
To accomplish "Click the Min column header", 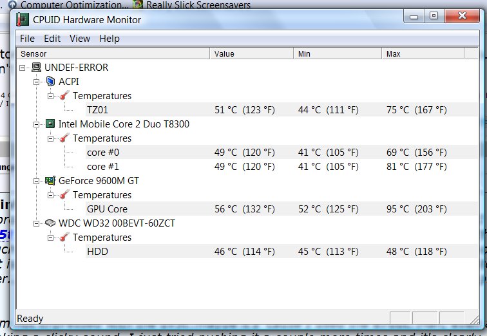I will [x=338, y=53].
